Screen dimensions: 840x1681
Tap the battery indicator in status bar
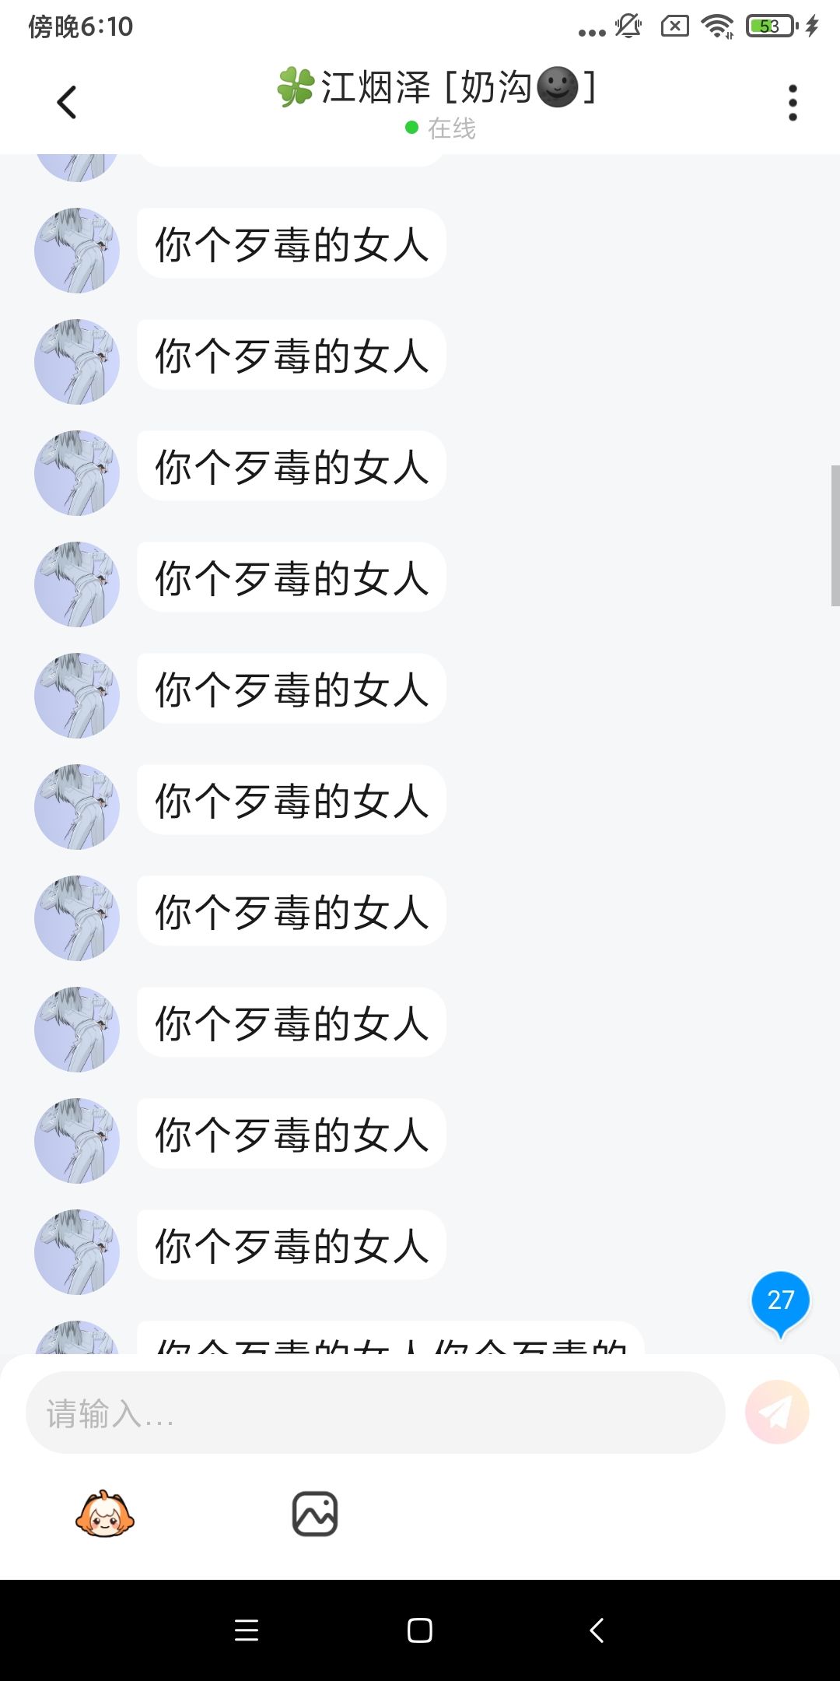click(x=772, y=26)
